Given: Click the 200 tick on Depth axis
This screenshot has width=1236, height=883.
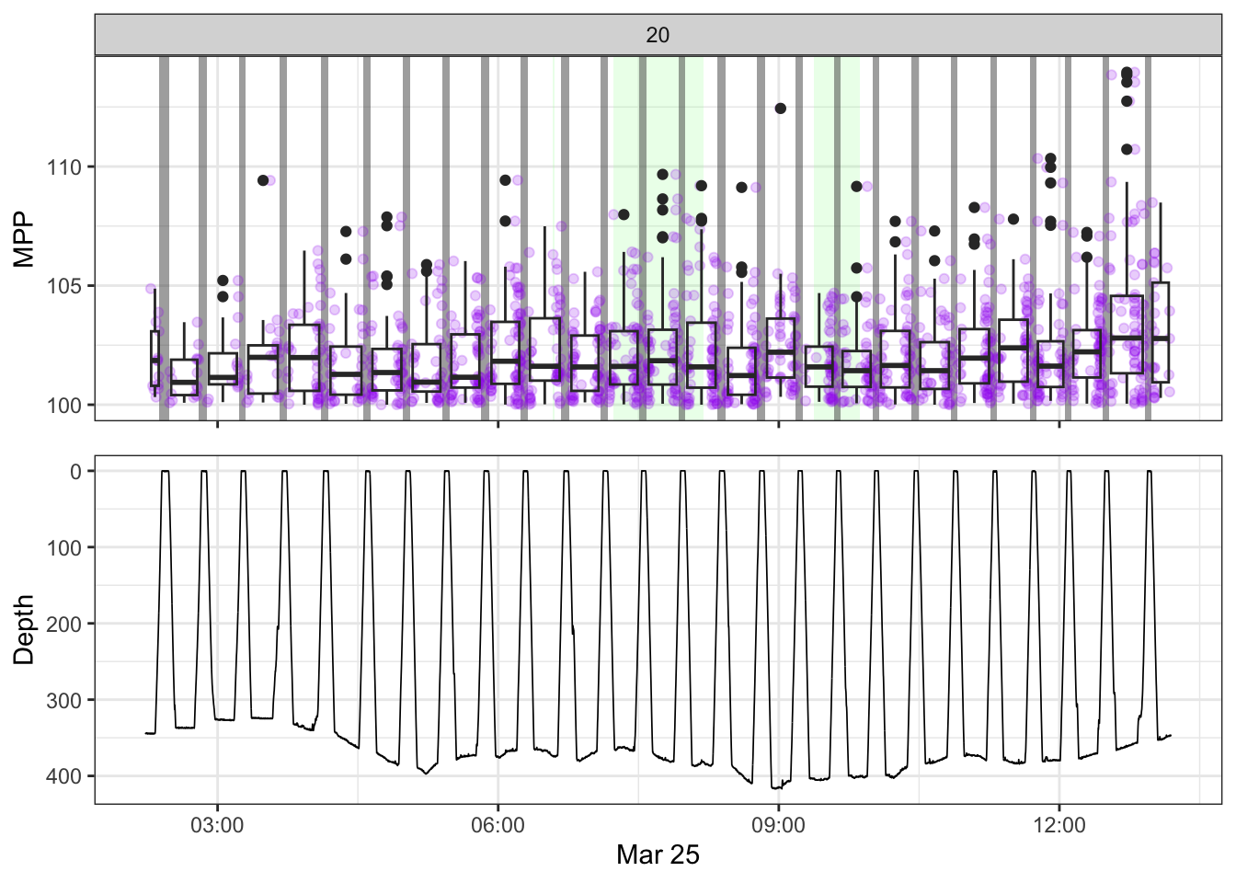Looking at the screenshot, I should click(65, 625).
